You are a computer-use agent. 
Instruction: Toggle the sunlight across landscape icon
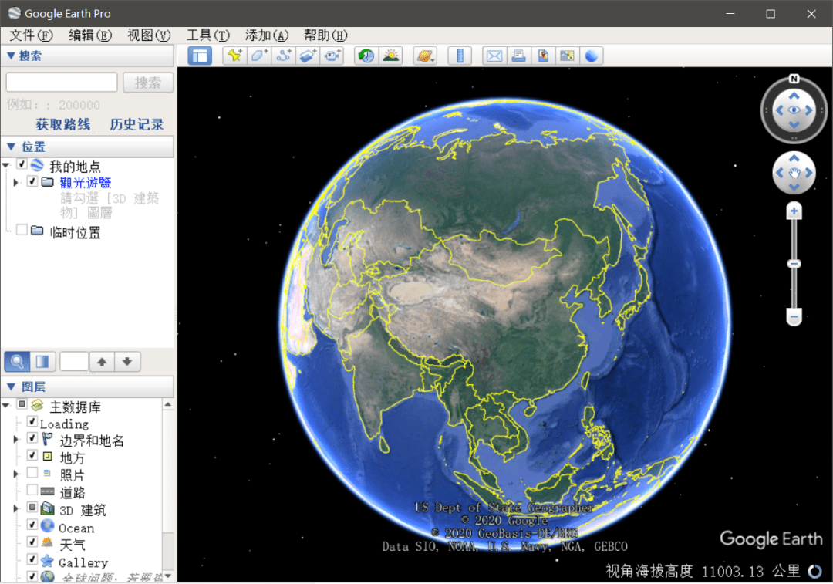coord(391,56)
